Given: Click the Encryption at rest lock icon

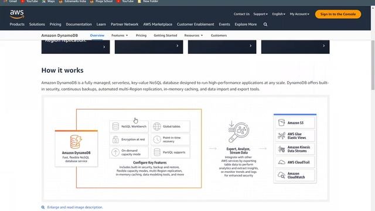Looking at the screenshot, I should (115, 139).
